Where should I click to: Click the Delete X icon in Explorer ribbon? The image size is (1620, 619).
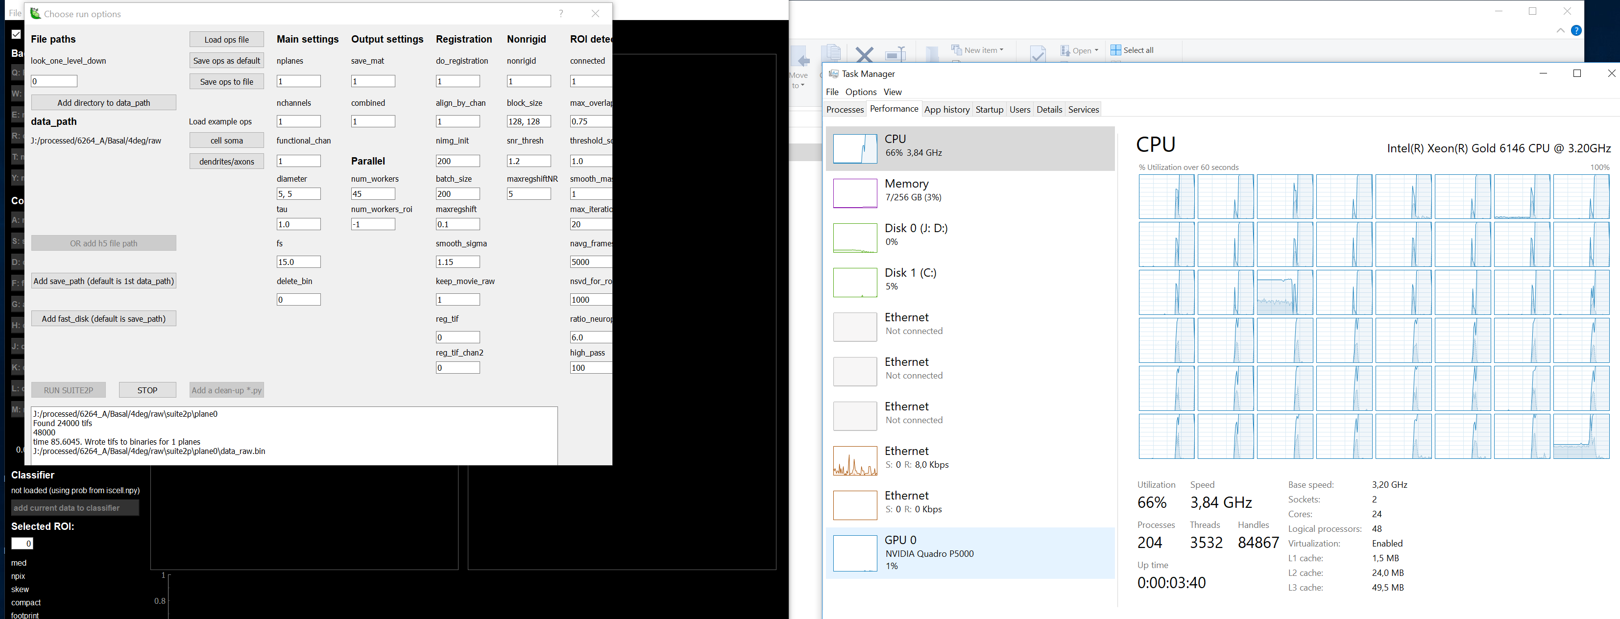865,54
